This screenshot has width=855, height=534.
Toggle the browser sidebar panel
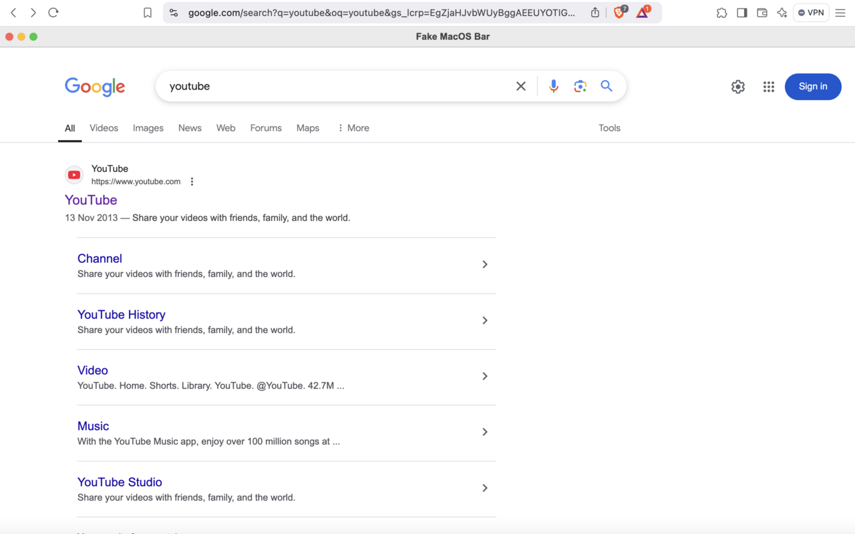pos(742,13)
